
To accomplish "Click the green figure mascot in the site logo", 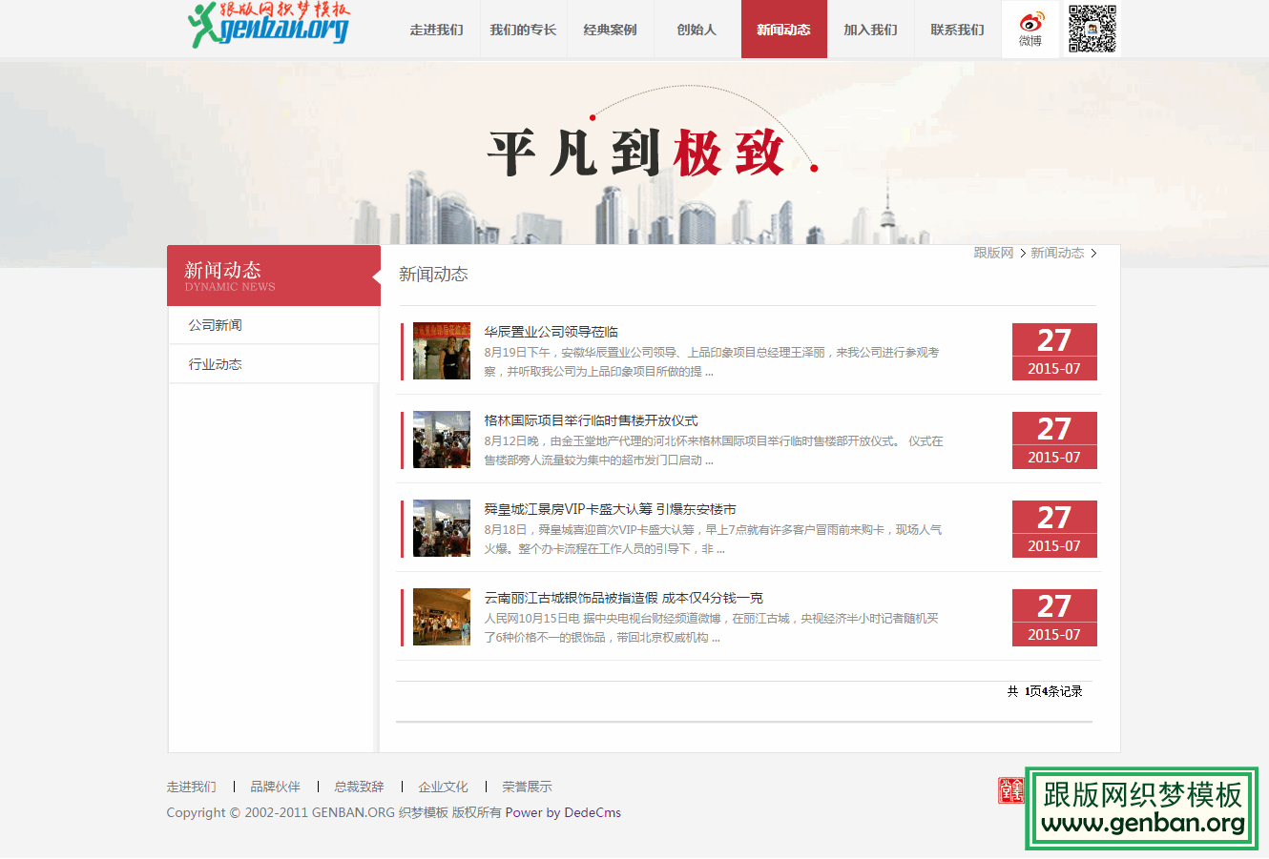I will point(201,24).
